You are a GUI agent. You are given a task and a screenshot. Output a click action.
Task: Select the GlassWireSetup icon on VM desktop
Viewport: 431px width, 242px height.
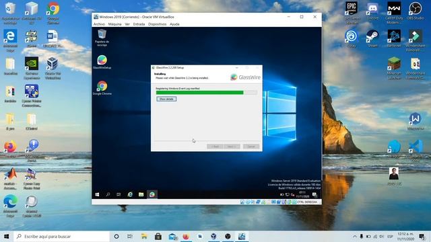[102, 62]
